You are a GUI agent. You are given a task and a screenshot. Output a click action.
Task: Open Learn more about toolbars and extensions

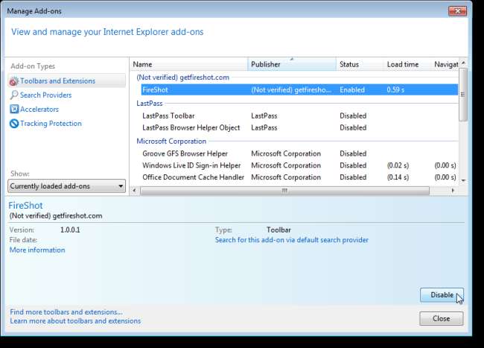(75, 321)
